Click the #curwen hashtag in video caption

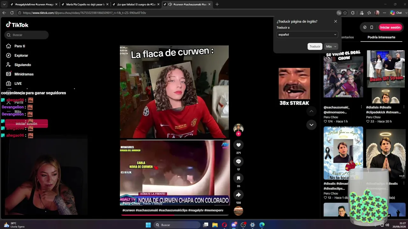coord(128,210)
